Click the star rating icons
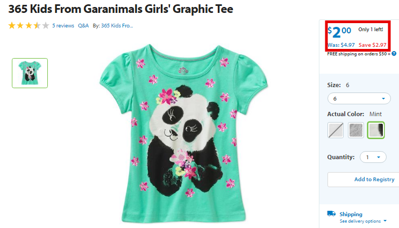Image resolution: width=399 pixels, height=228 pixels. [28, 25]
